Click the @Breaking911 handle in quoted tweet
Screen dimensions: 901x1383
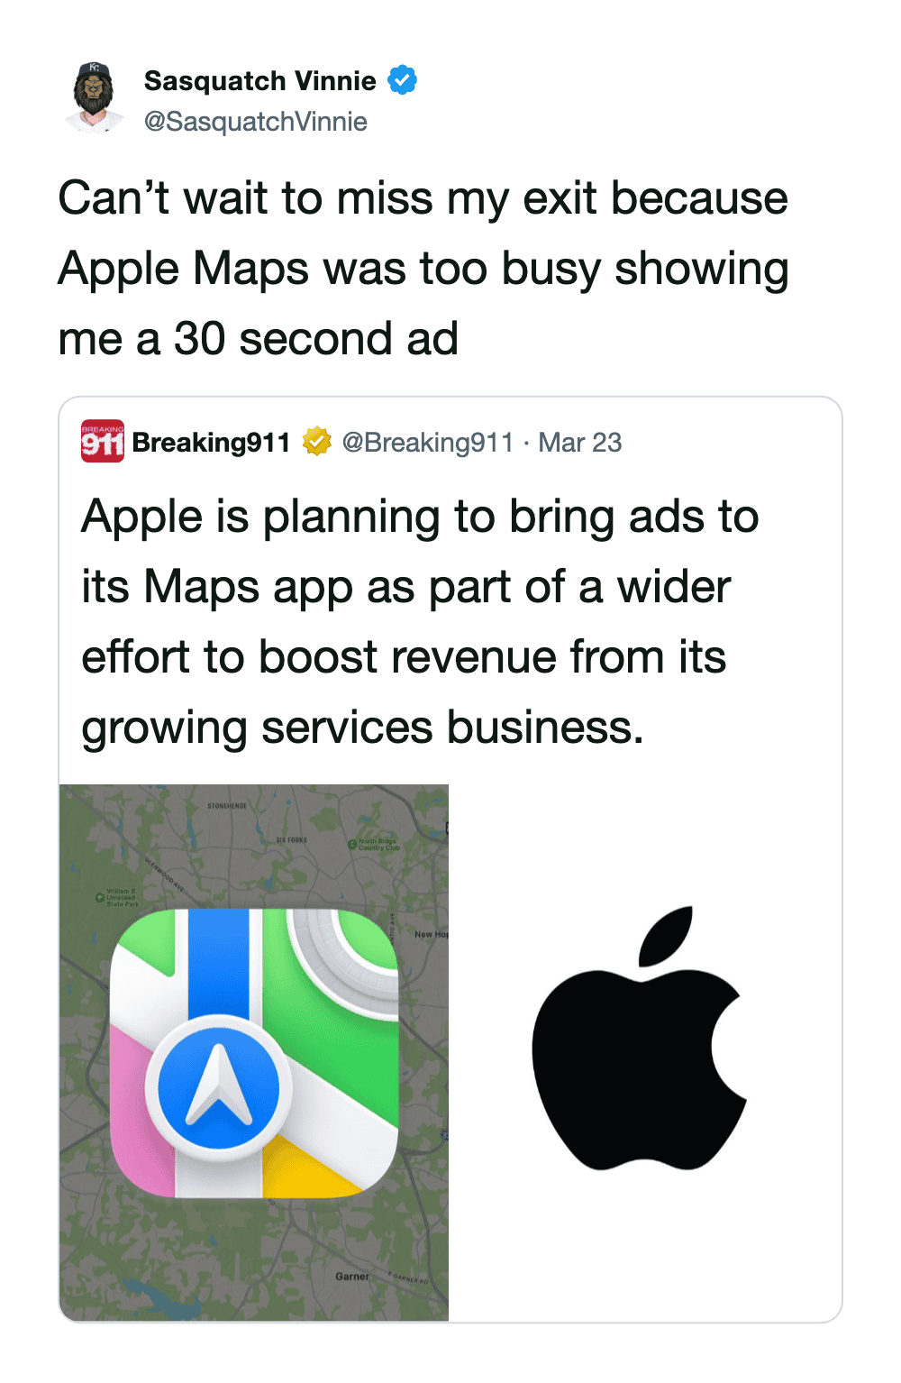click(x=427, y=443)
